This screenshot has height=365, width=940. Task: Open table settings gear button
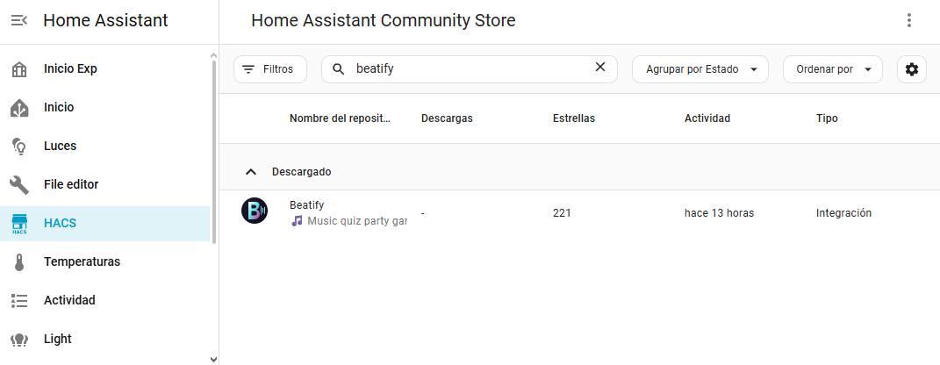click(x=911, y=69)
